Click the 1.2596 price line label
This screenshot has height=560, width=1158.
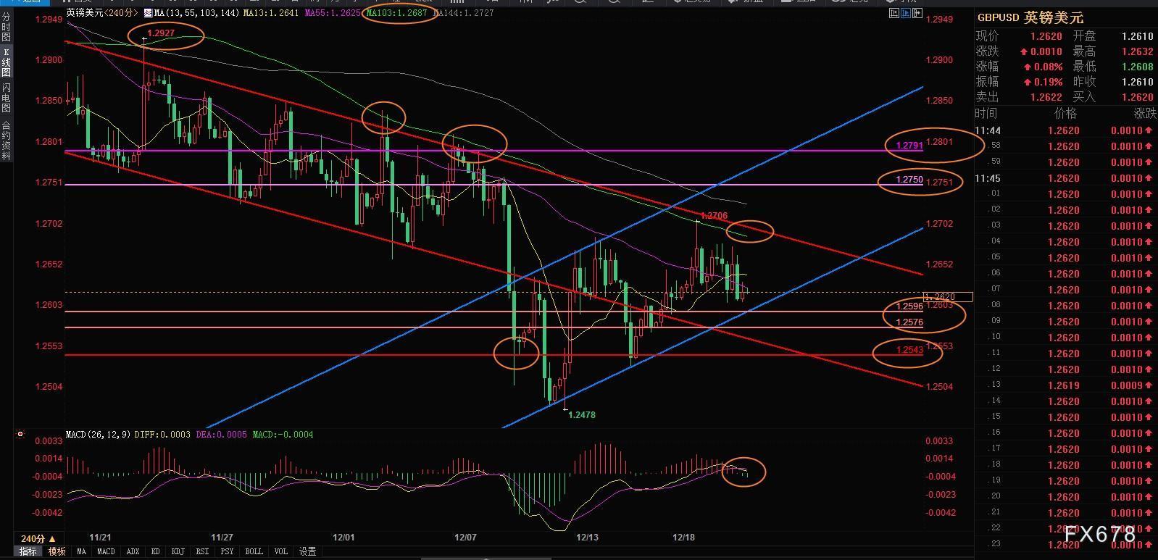909,307
